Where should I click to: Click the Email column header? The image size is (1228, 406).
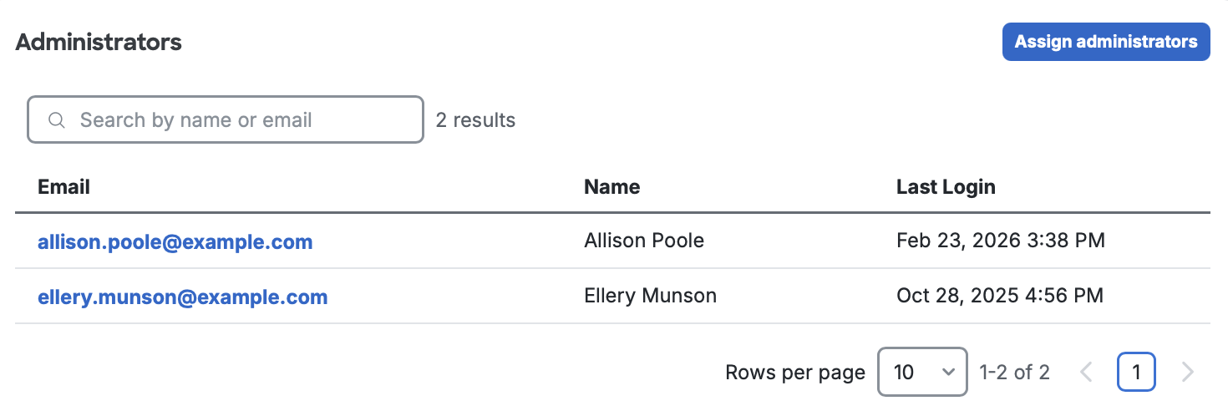(63, 186)
